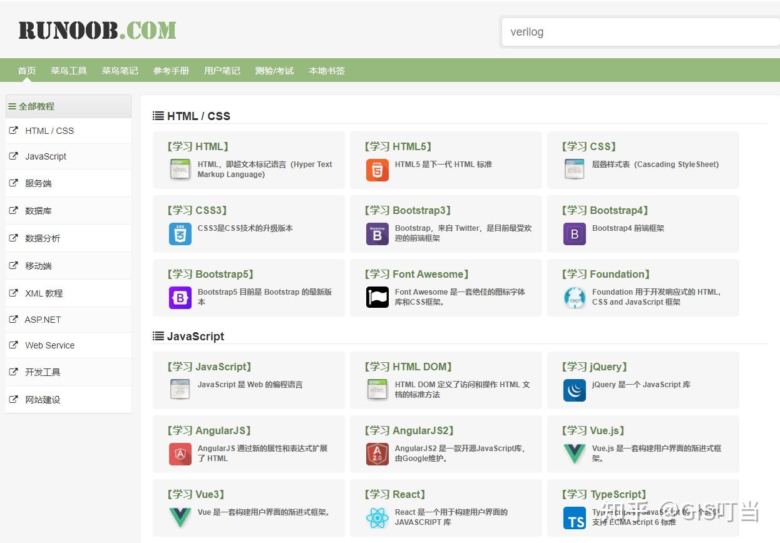Click the RUNOOB.COM site logo

(x=97, y=30)
